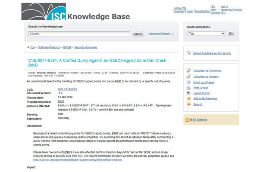Click the severity value High
This screenshot has height=172, width=263.
60,114
